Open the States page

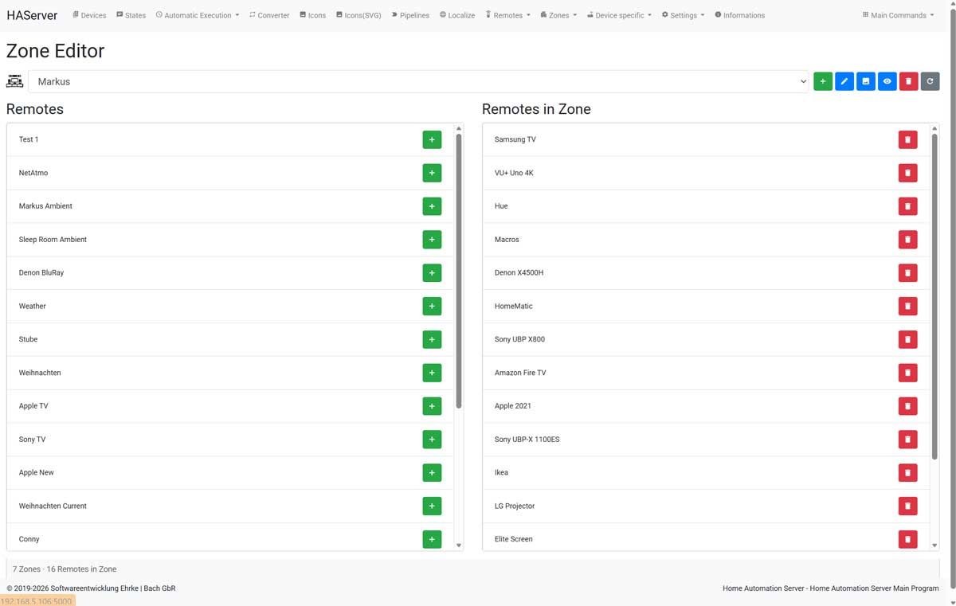click(x=131, y=15)
